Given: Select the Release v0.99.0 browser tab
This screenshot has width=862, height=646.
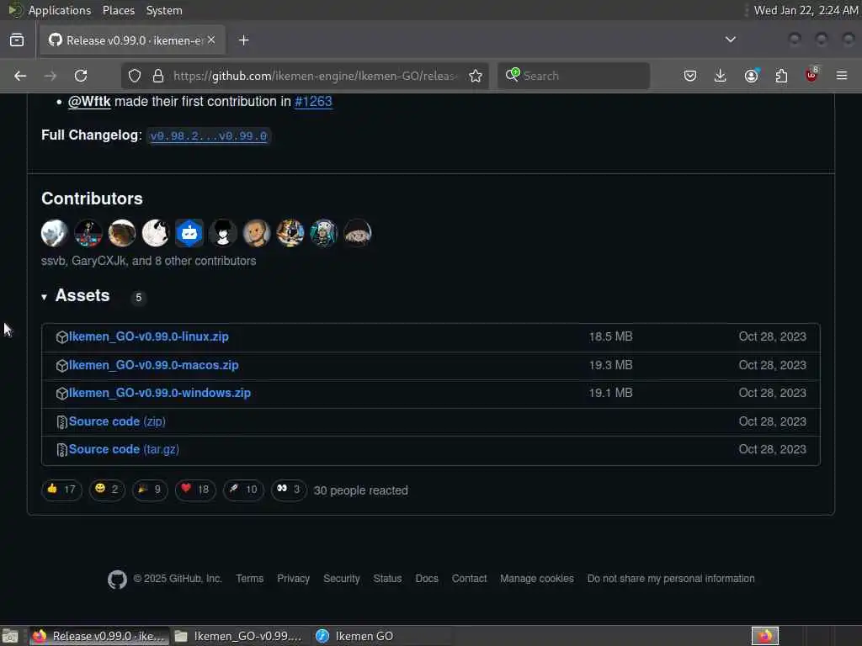Looking at the screenshot, I should 132,40.
